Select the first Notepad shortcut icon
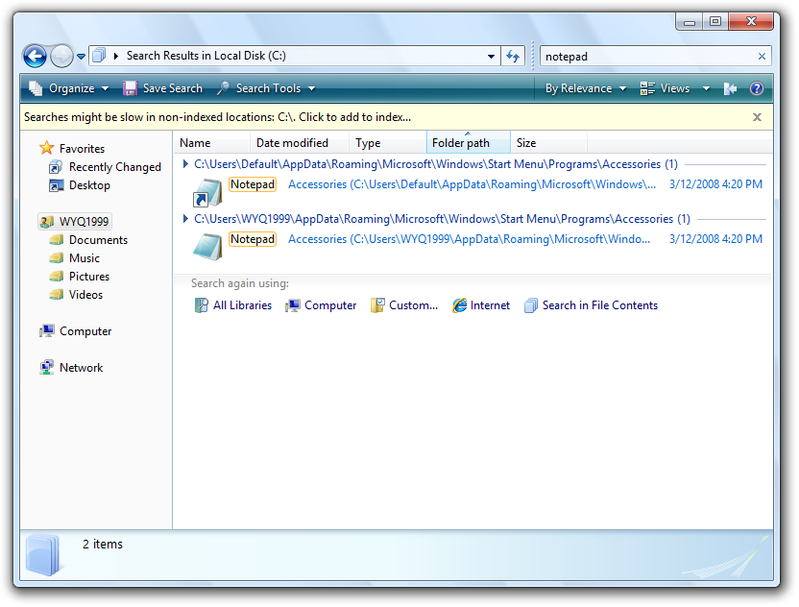Viewport: 799px width, 607px height. [207, 193]
